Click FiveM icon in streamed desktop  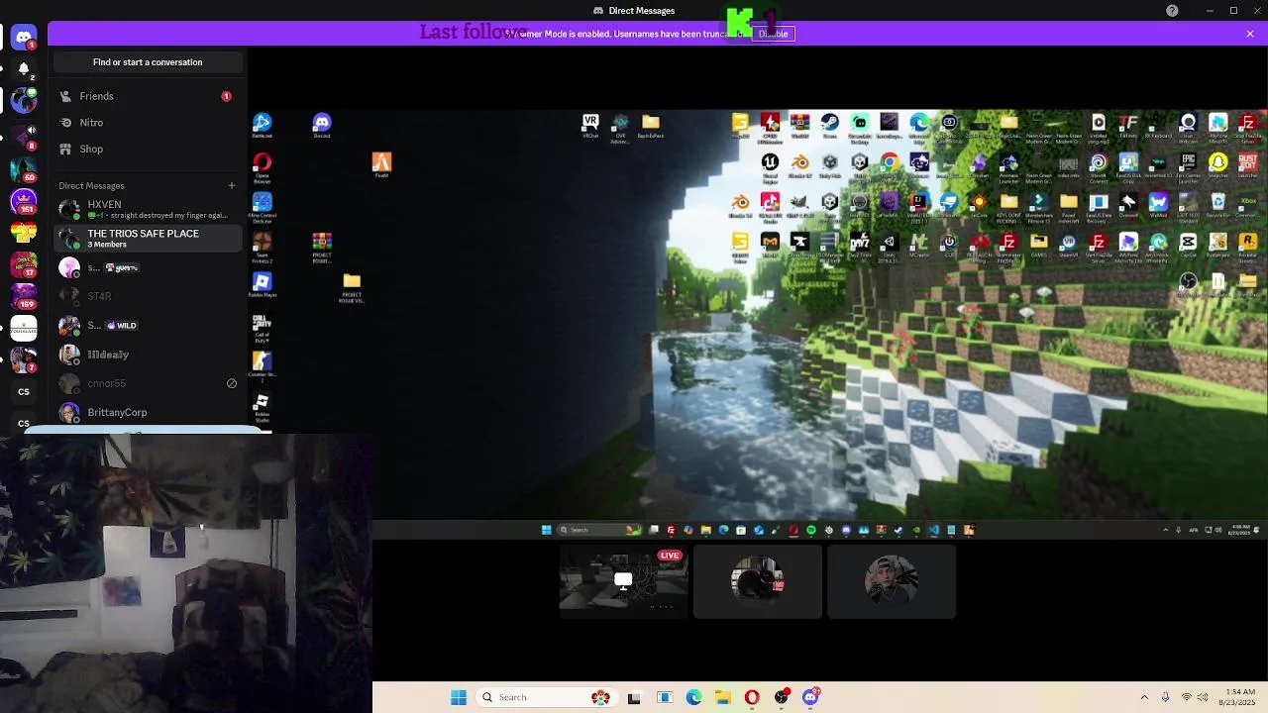pos(381,164)
